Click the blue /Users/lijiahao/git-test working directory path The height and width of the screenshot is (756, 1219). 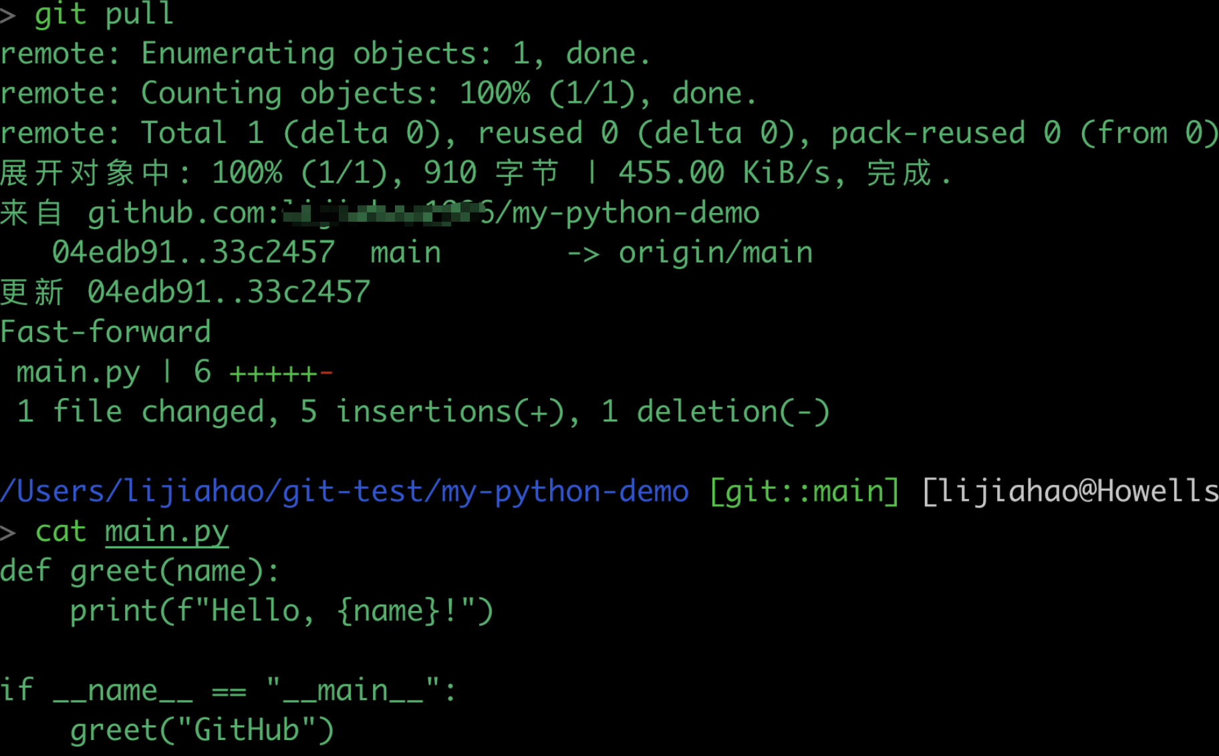[x=344, y=492]
